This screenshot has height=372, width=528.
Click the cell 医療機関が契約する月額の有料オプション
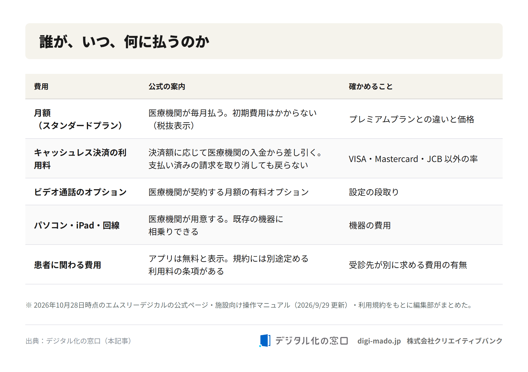[229, 192]
